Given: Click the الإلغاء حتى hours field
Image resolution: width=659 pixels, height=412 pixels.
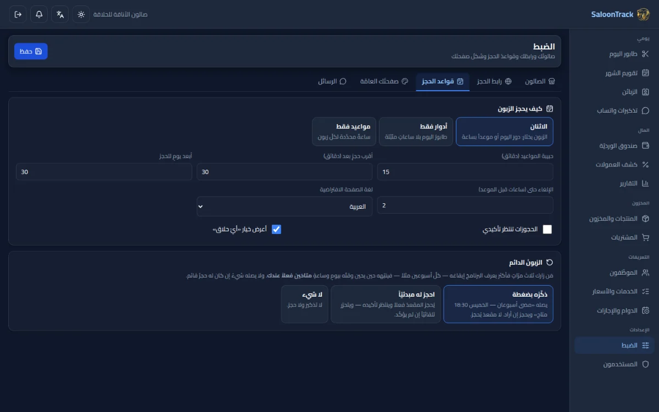Looking at the screenshot, I should coord(465,206).
